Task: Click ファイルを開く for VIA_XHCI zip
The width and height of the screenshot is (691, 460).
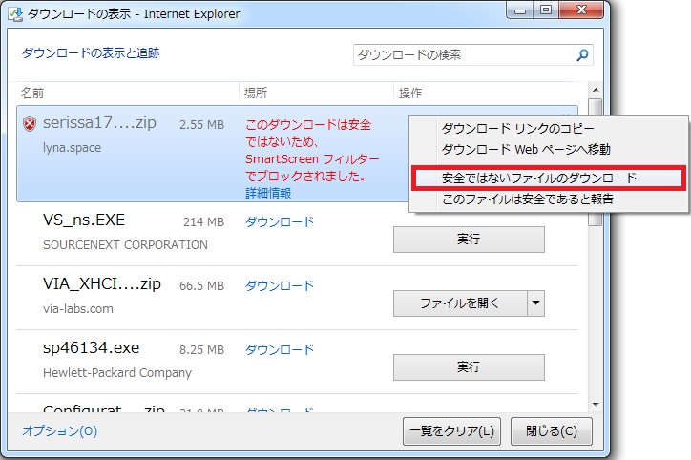Action: coord(460,303)
